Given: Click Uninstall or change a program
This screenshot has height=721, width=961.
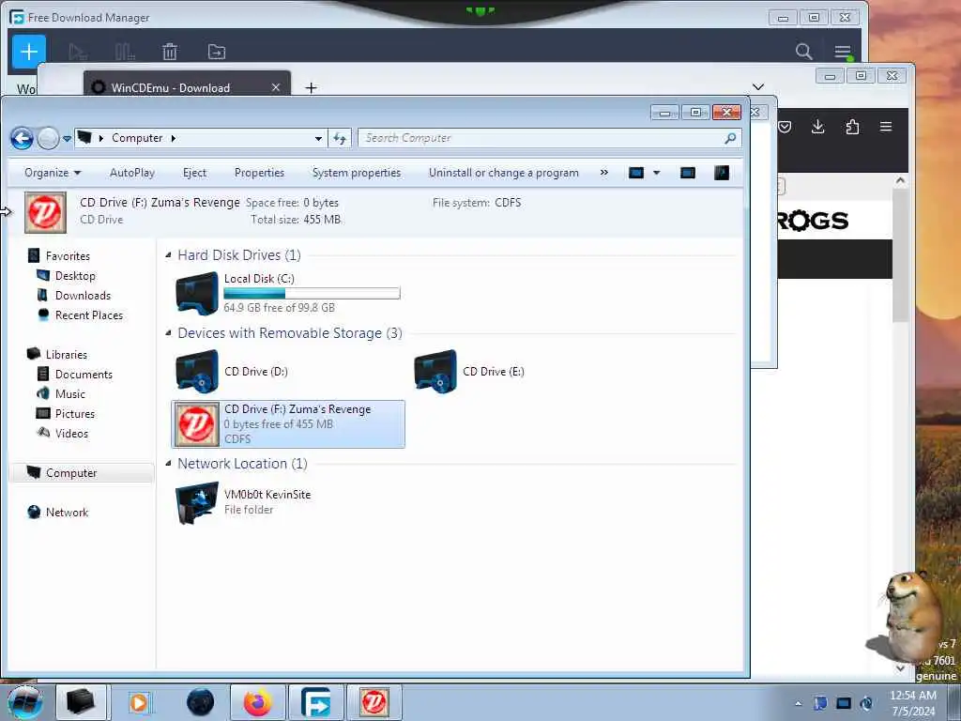Looking at the screenshot, I should pos(503,173).
